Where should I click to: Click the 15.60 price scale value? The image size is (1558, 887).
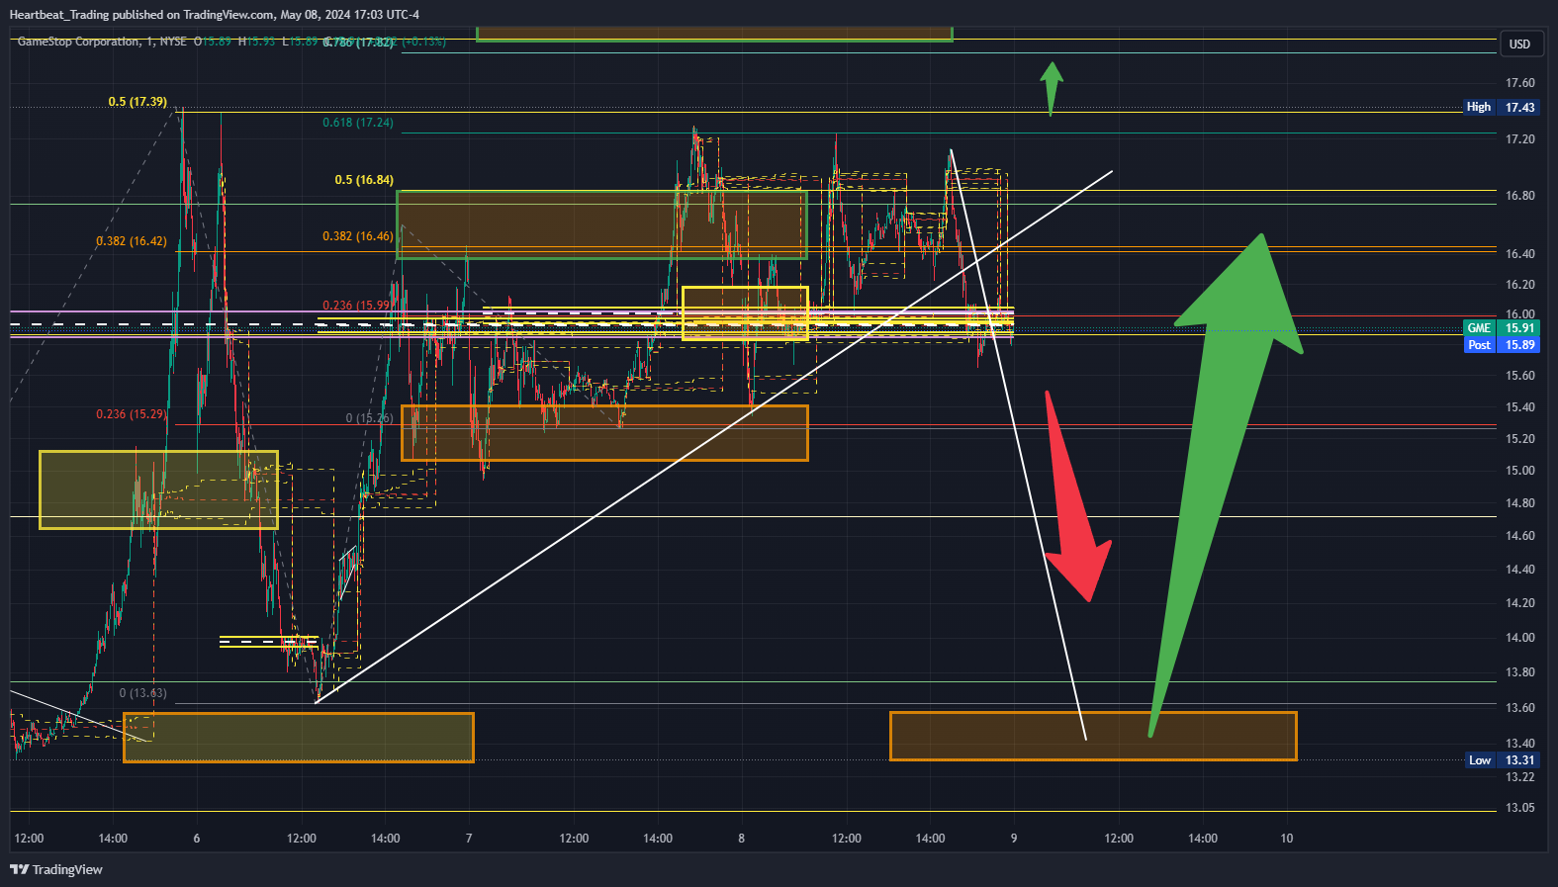(1520, 376)
